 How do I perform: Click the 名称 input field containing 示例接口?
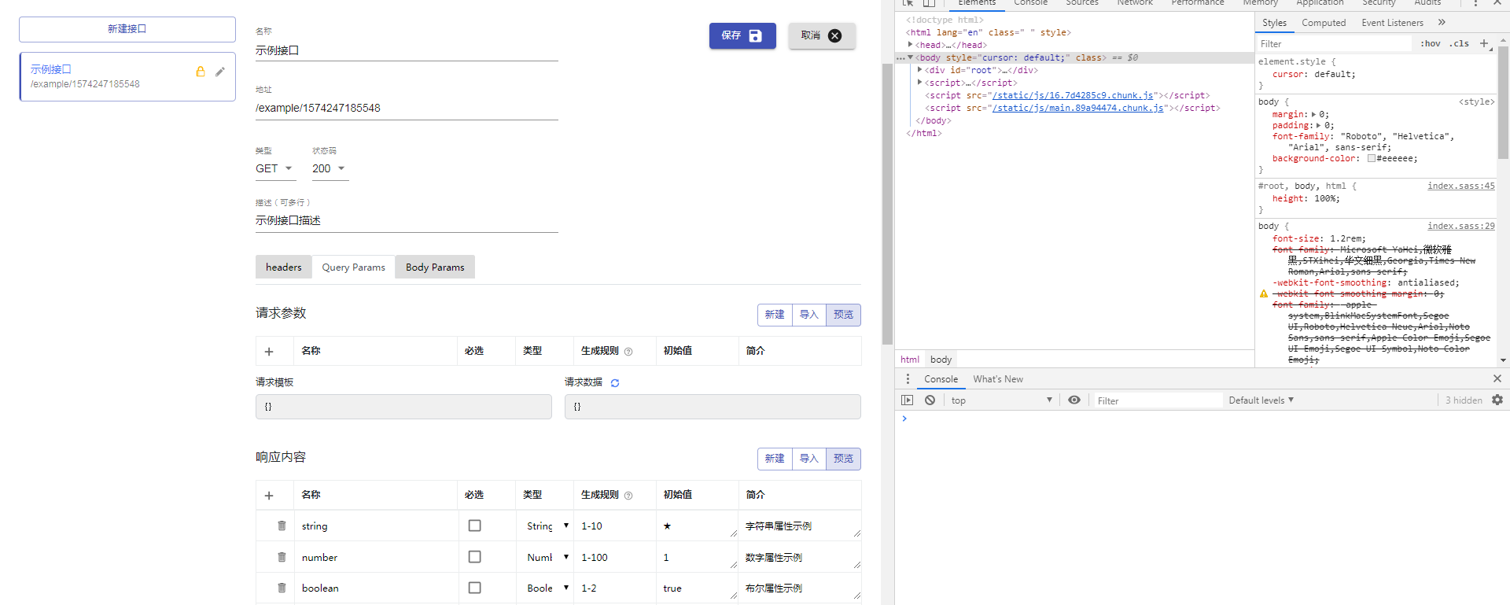click(407, 50)
